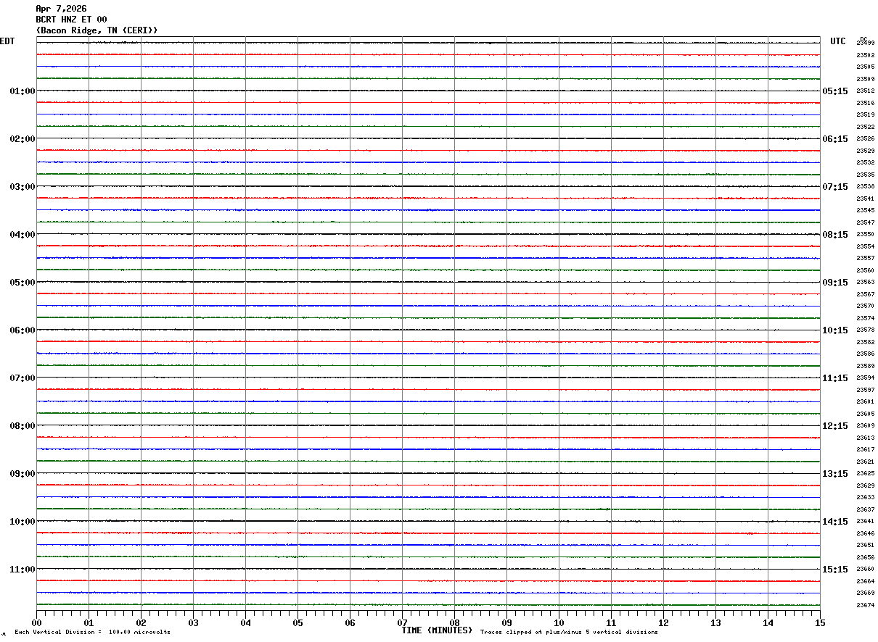This screenshot has height=642, width=878.
Task: Click the DC offset value "23589"
Action: tap(865, 366)
